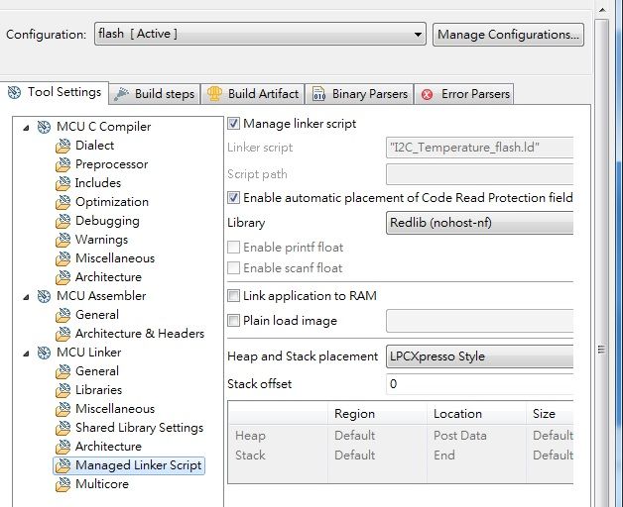Click the Binary Parsers tab icon
623x507 pixels.
coord(318,94)
